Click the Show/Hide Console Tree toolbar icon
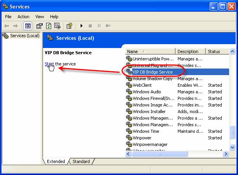The image size is (238, 175). (28, 26)
